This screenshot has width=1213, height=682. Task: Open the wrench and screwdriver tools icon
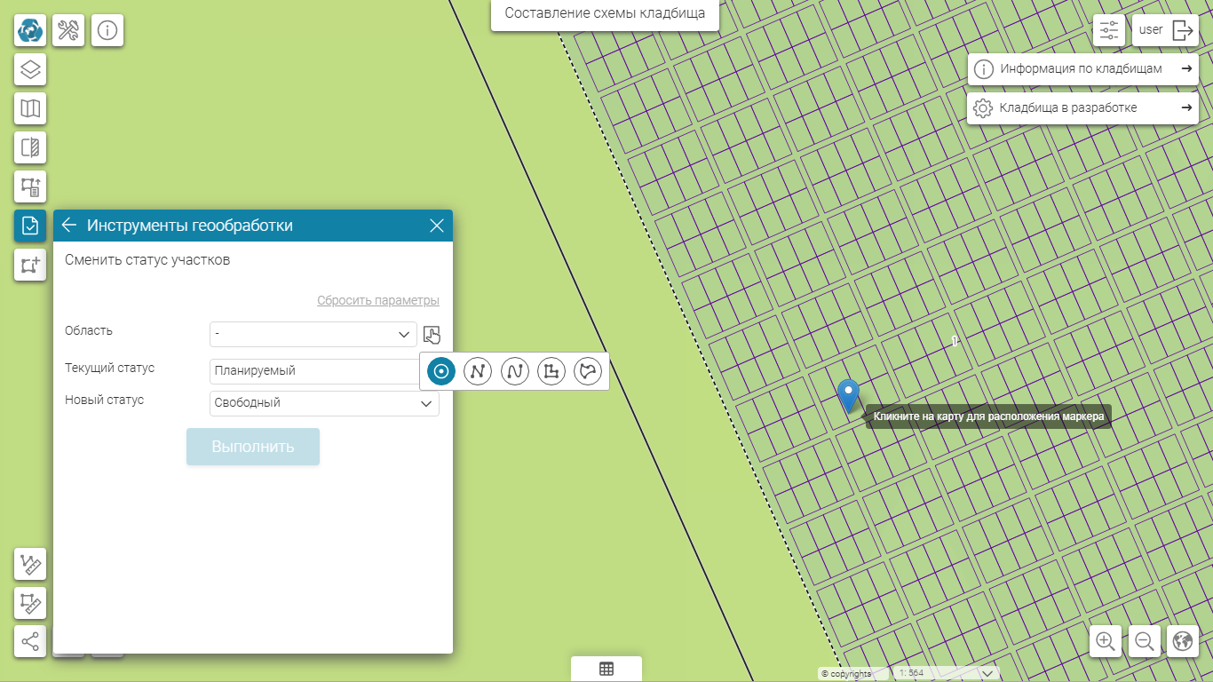pyautogui.click(x=68, y=30)
